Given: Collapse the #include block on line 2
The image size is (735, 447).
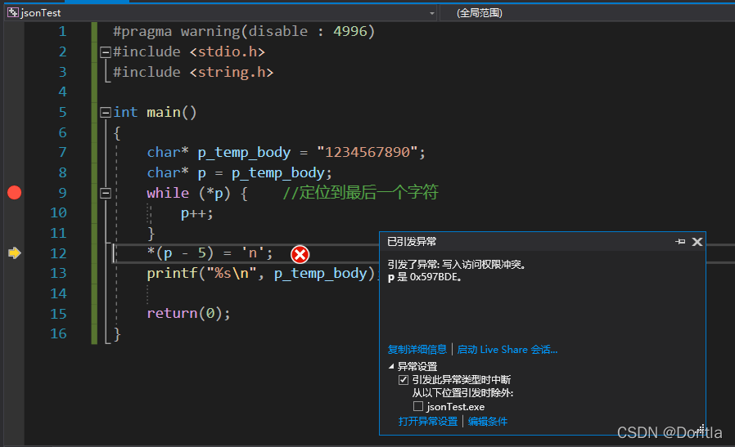Looking at the screenshot, I should (x=106, y=52).
